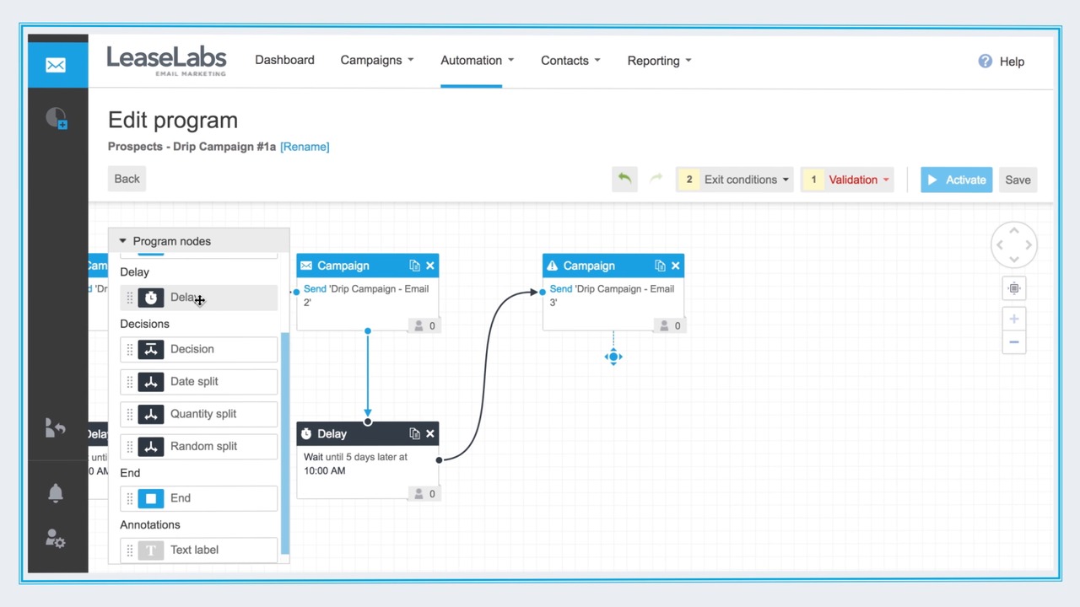Click the fit-to-screen canvas control
This screenshot has width=1080, height=607.
[x=1013, y=288]
